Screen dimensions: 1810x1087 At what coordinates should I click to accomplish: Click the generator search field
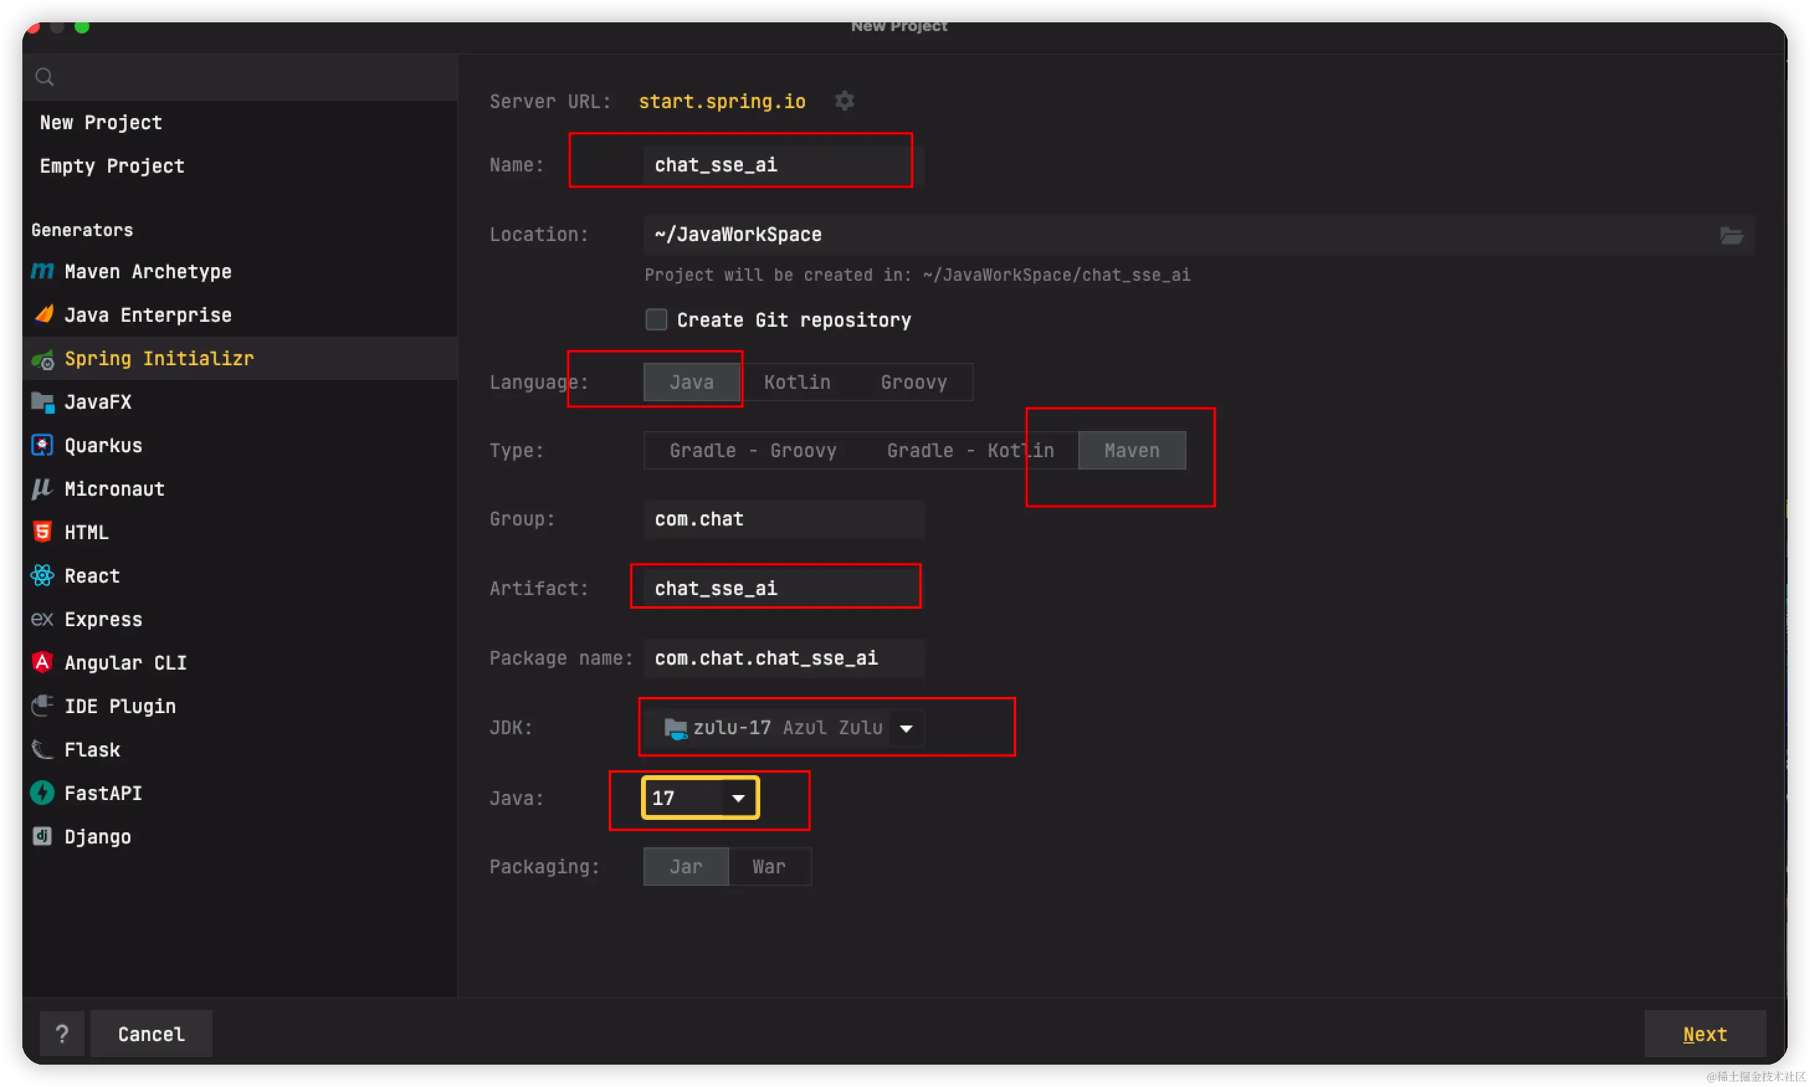tap(240, 77)
